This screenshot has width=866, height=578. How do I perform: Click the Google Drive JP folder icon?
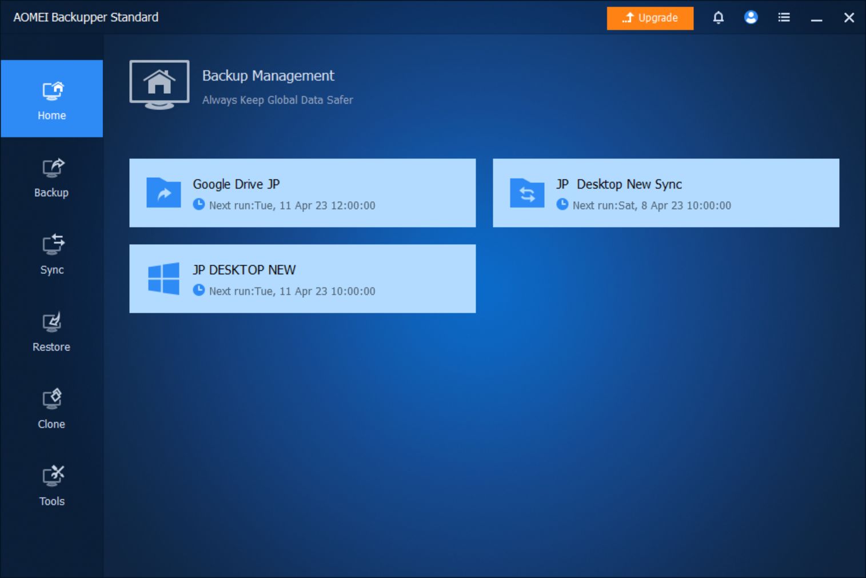tap(163, 193)
